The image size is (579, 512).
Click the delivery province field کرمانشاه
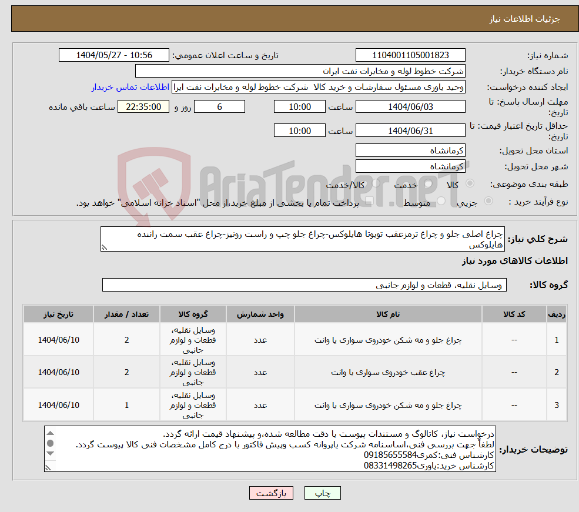click(410, 150)
